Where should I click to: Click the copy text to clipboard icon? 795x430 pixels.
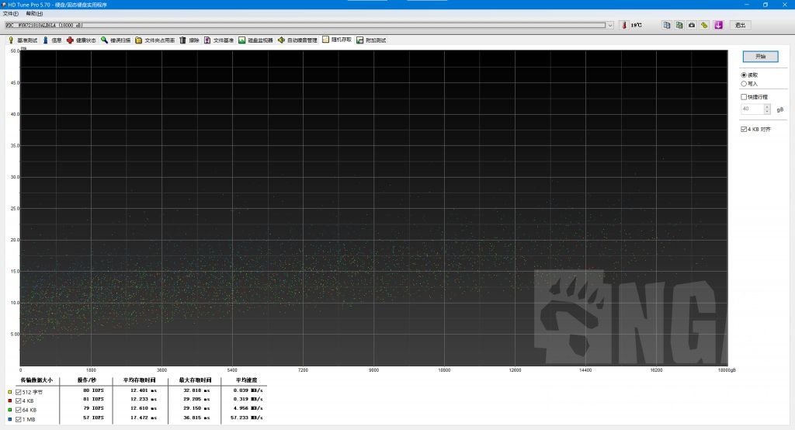point(667,25)
